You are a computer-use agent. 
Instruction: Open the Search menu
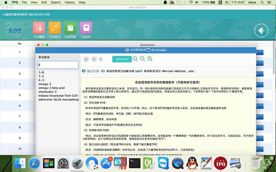(56, 2)
